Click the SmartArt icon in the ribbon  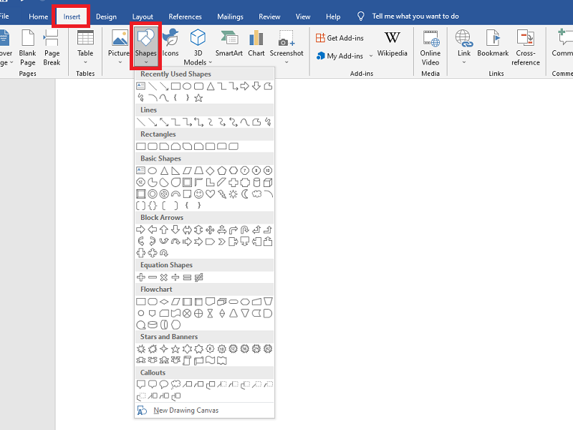tap(228, 43)
